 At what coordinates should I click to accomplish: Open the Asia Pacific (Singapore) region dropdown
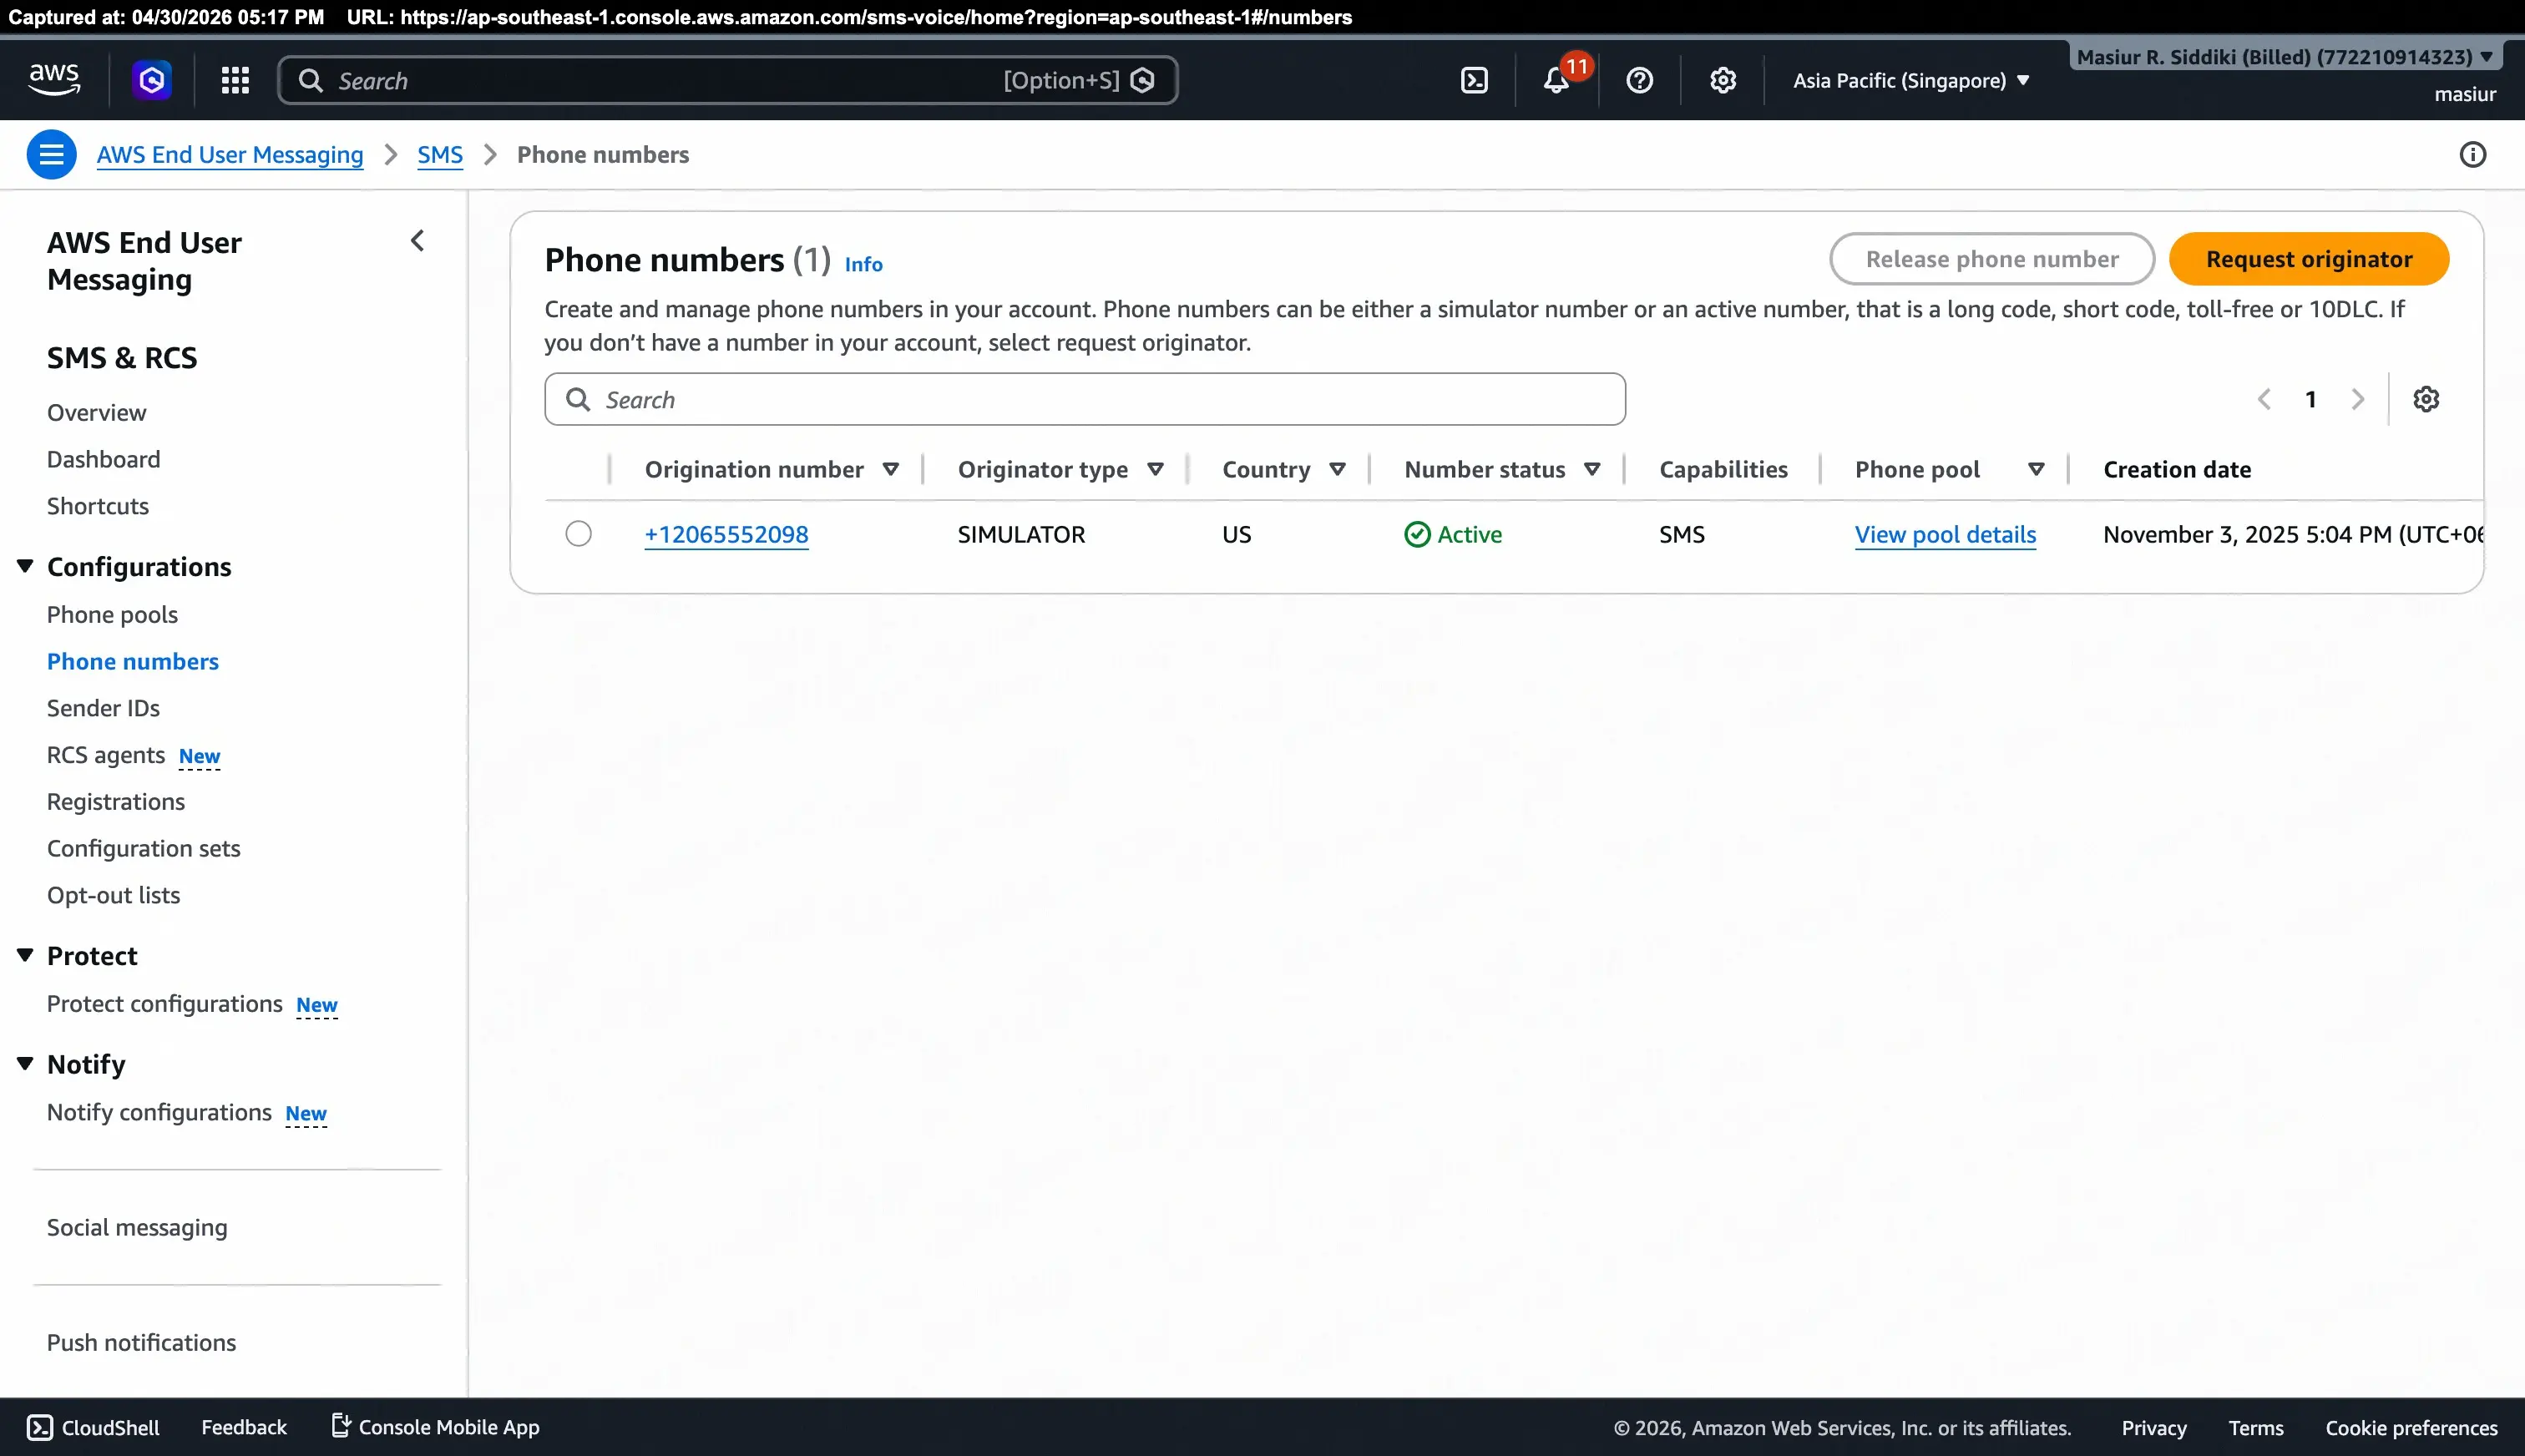1911,80
